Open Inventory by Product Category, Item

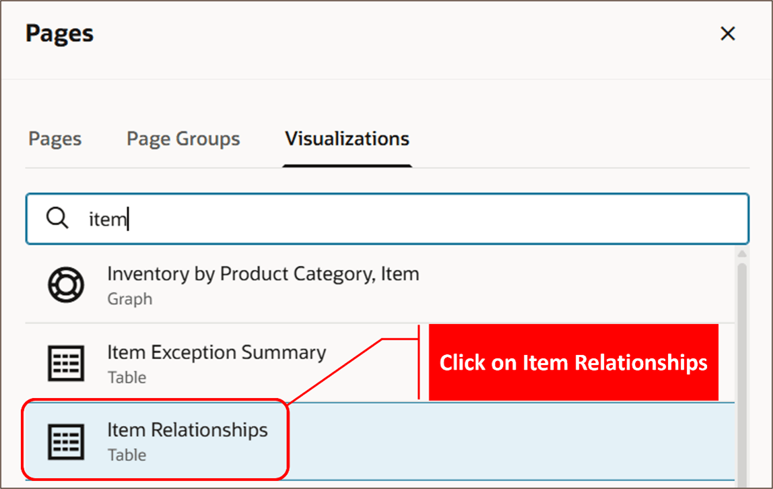point(263,274)
